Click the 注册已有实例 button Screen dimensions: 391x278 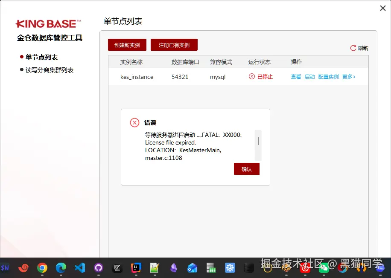[174, 45]
